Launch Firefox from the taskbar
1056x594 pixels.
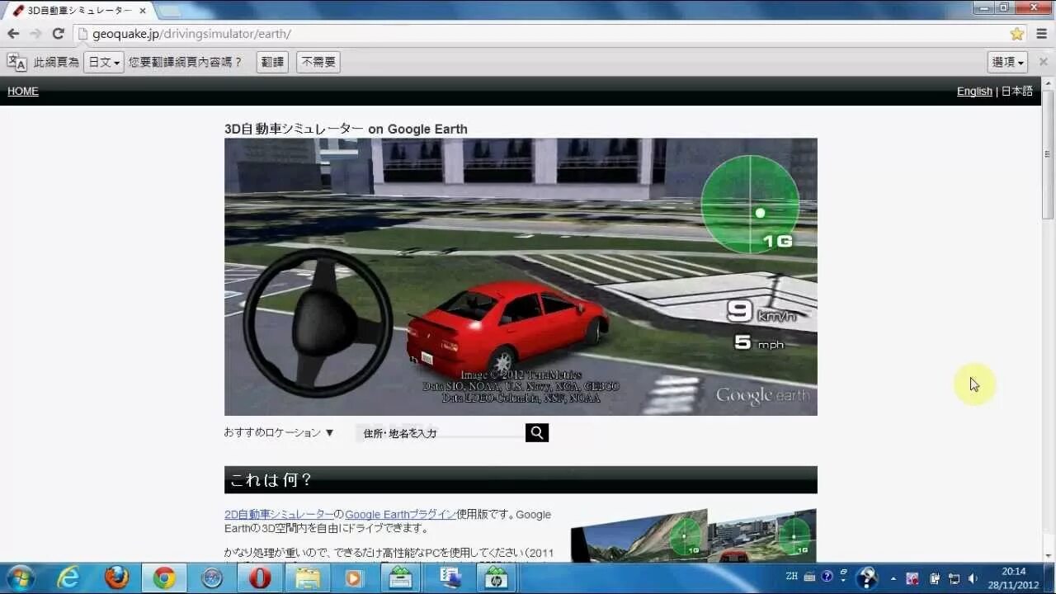click(116, 578)
